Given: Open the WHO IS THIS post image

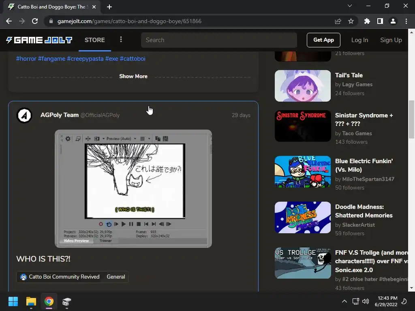Looking at the screenshot, I should (133, 189).
